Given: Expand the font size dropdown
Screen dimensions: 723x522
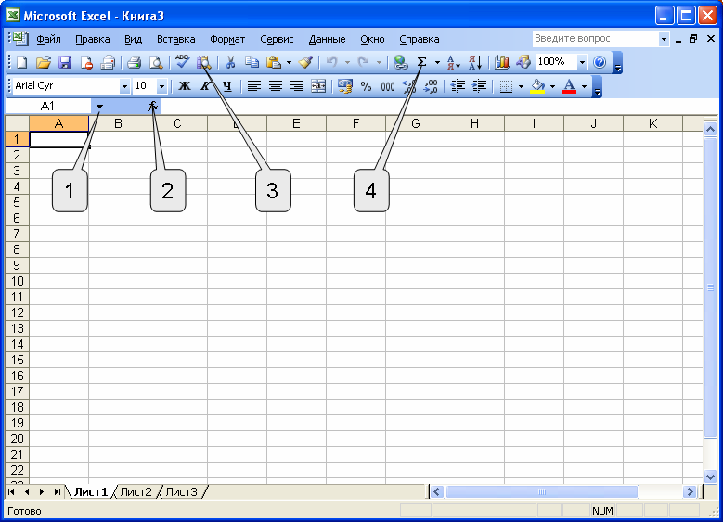Looking at the screenshot, I should 161,86.
